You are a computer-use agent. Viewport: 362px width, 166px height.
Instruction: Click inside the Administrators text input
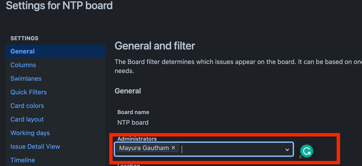point(232,149)
